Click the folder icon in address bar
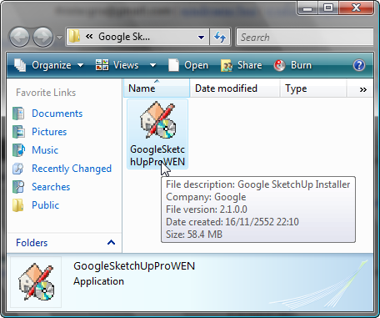The width and height of the screenshot is (380, 318). (x=74, y=37)
